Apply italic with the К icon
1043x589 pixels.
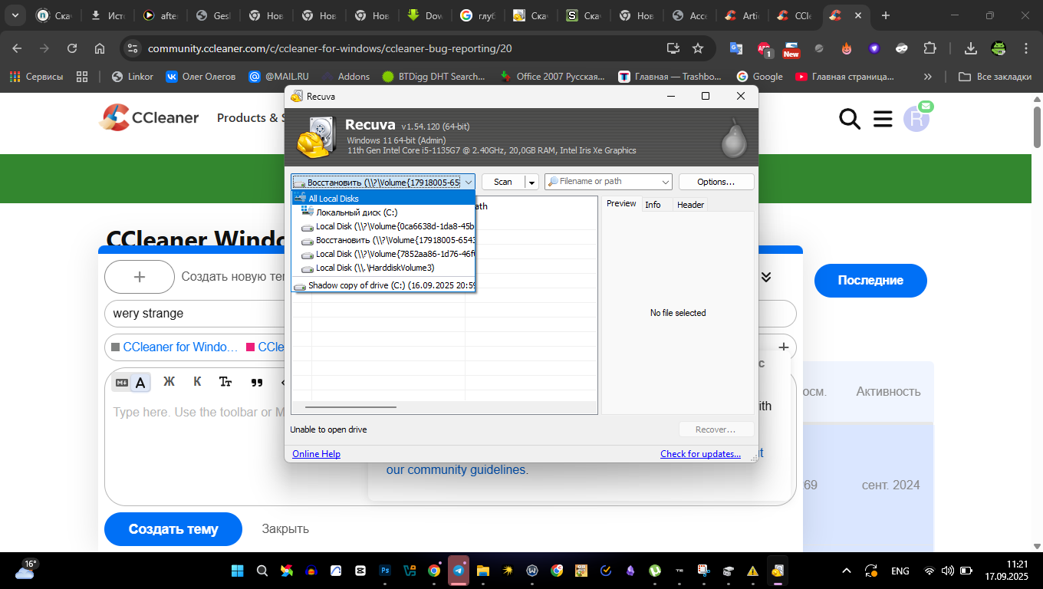pyautogui.click(x=197, y=382)
